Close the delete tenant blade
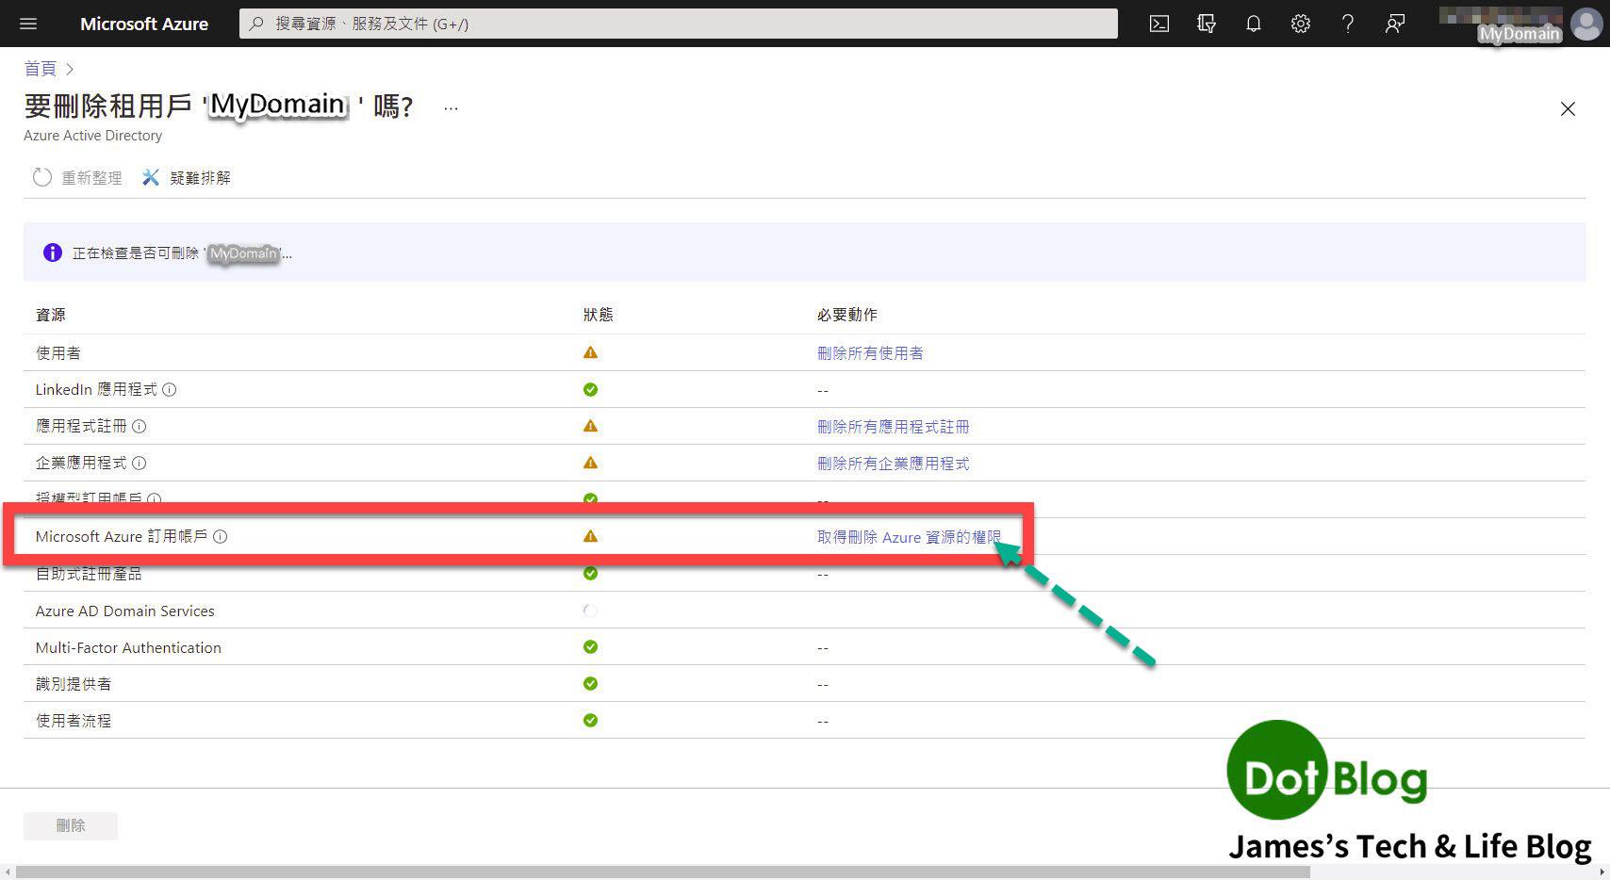Screen dimensions: 1610x880 [x=1568, y=109]
